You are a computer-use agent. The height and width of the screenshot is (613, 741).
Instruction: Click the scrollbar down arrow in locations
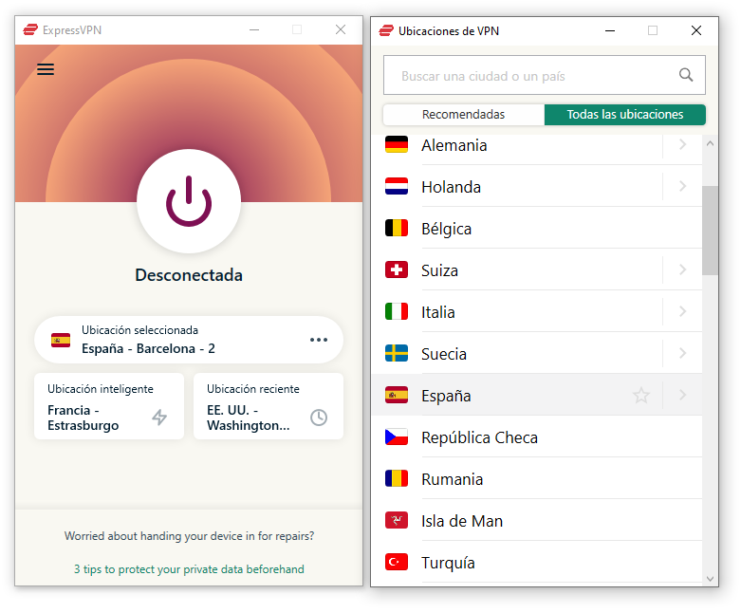click(x=710, y=579)
